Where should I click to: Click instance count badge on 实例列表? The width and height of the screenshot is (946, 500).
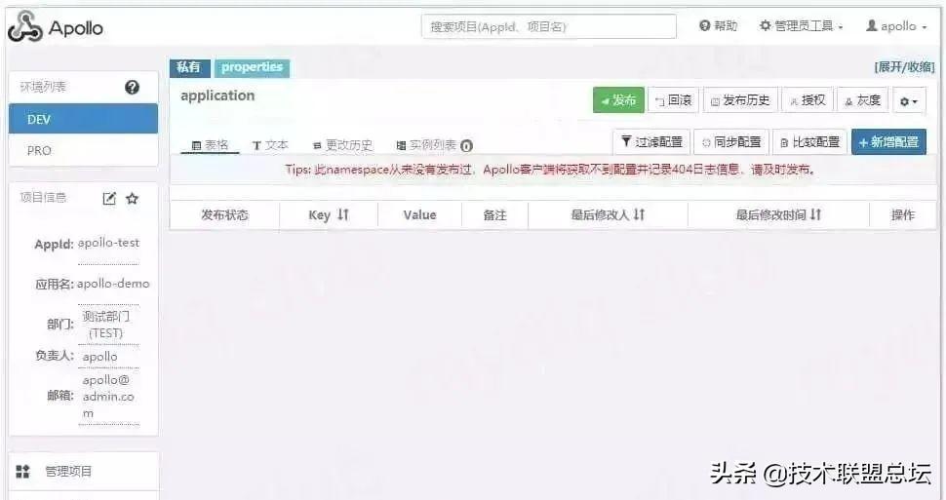click(466, 146)
